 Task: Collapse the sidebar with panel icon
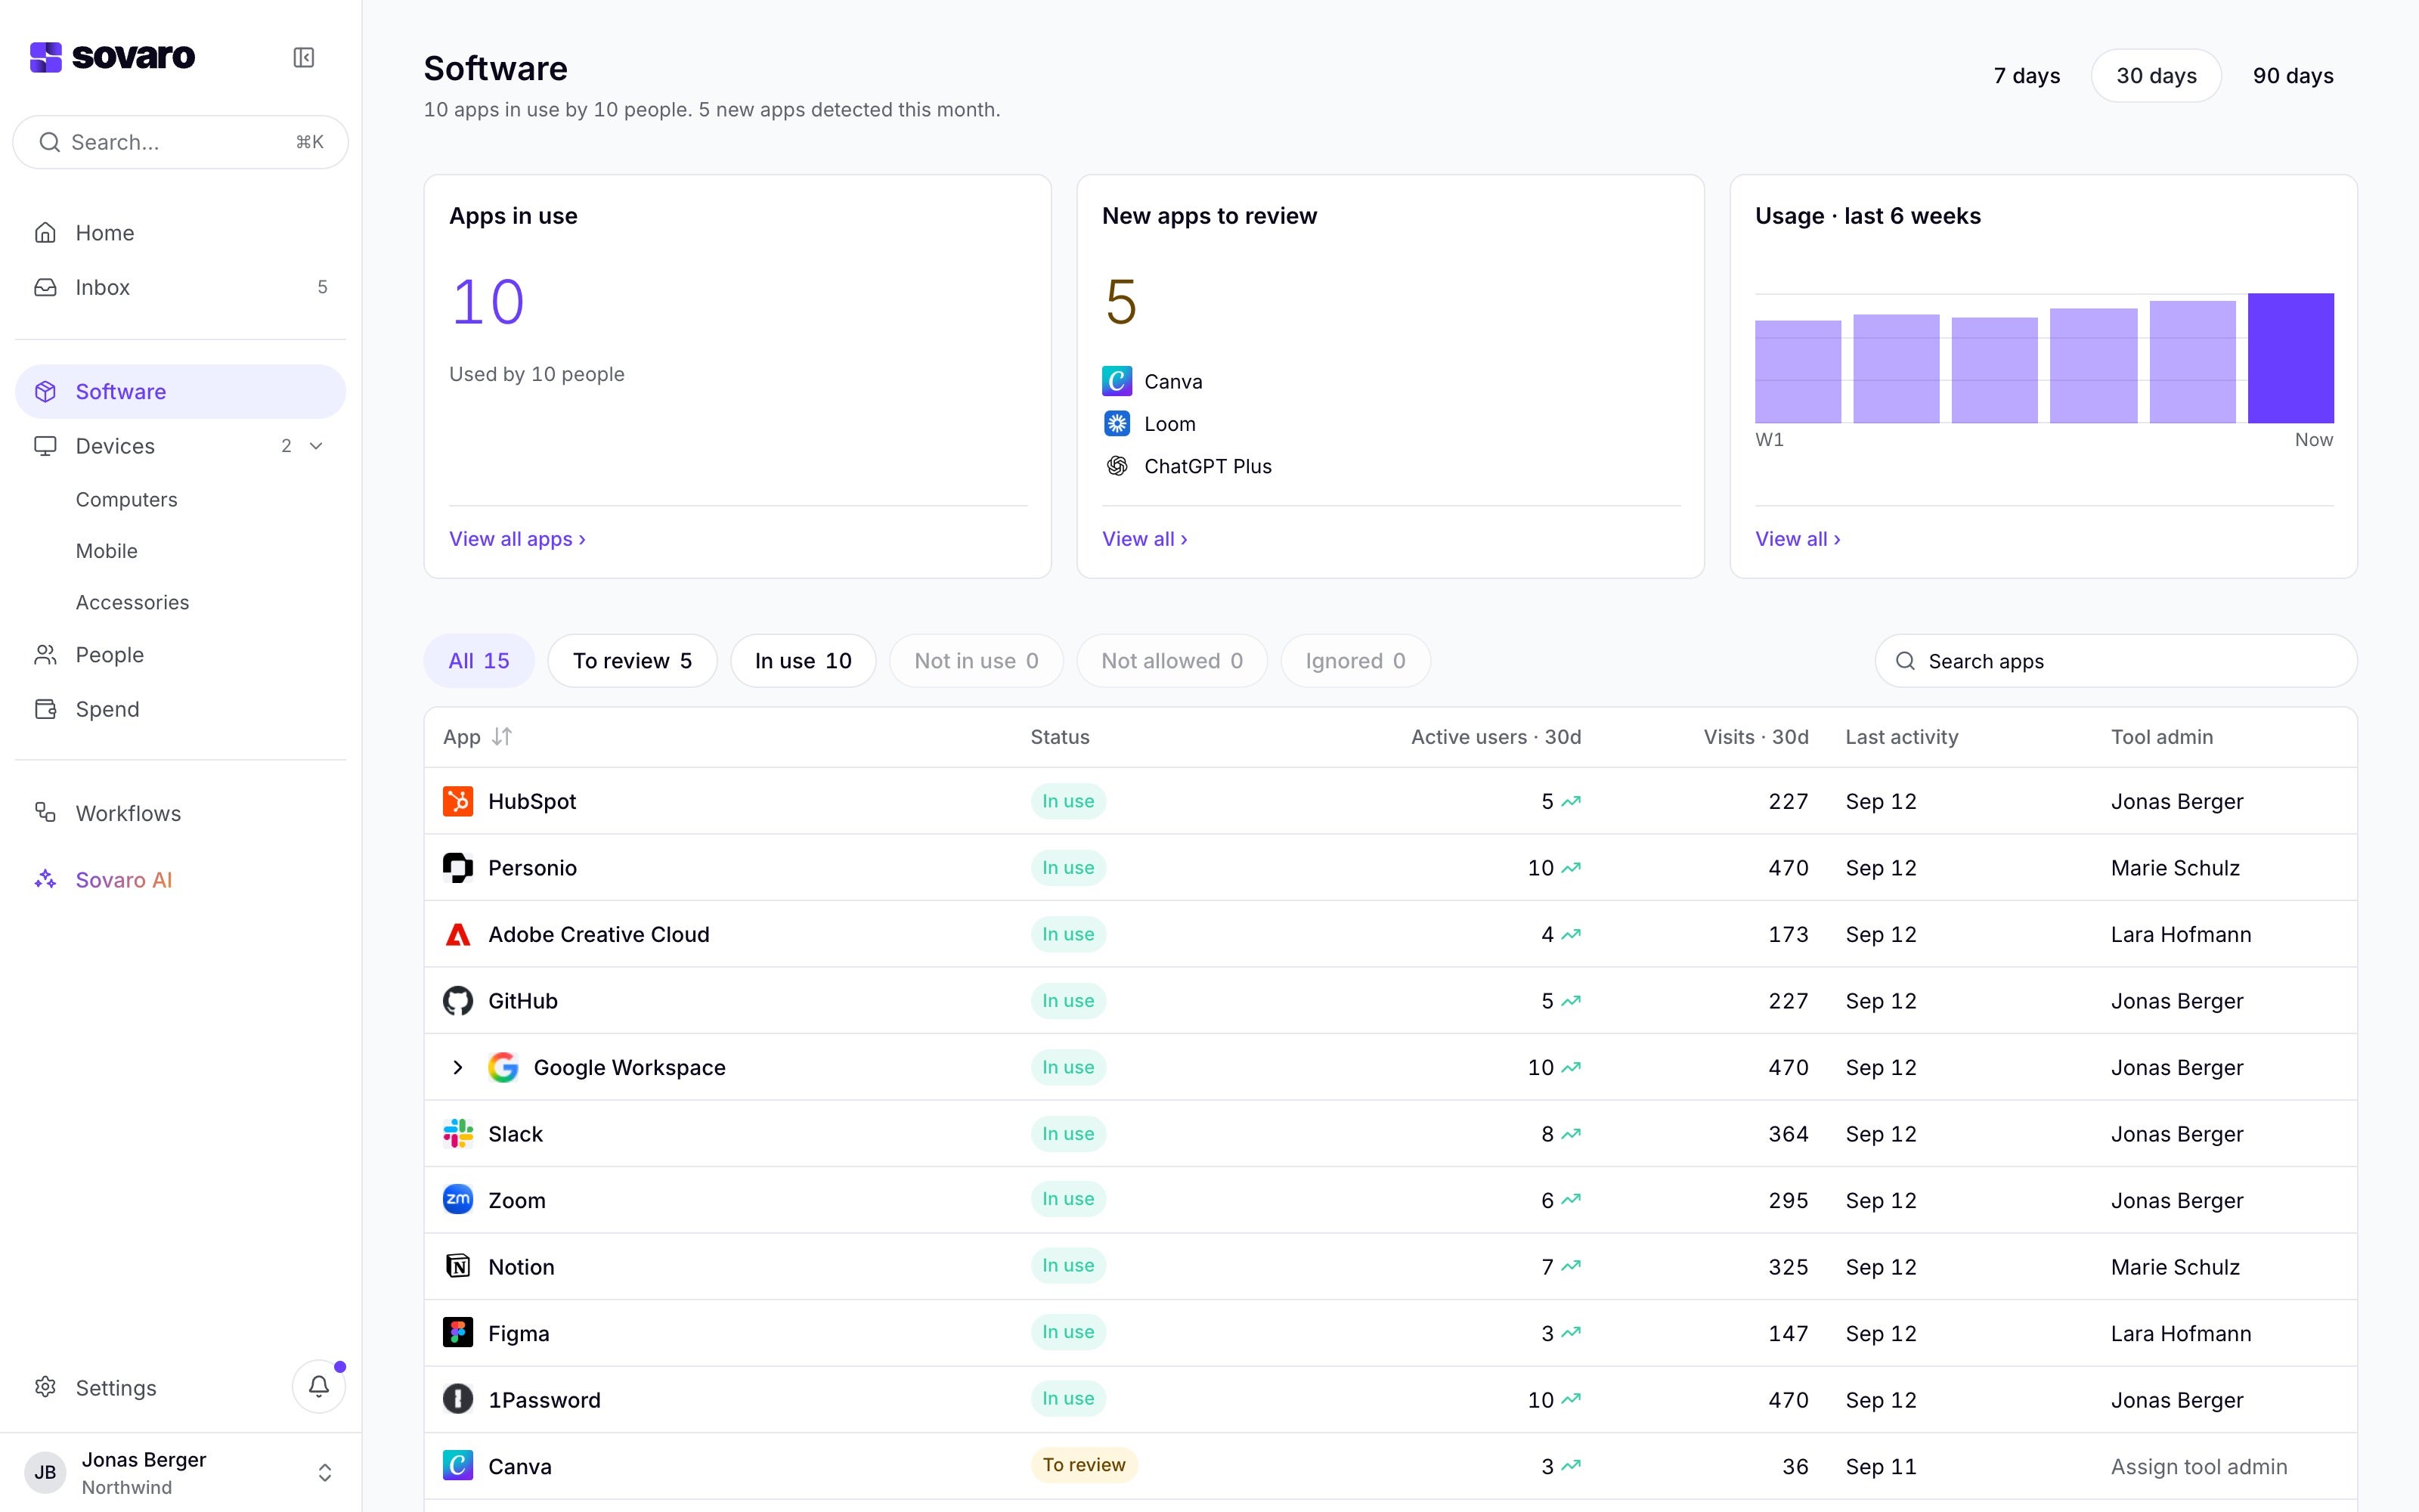[304, 57]
